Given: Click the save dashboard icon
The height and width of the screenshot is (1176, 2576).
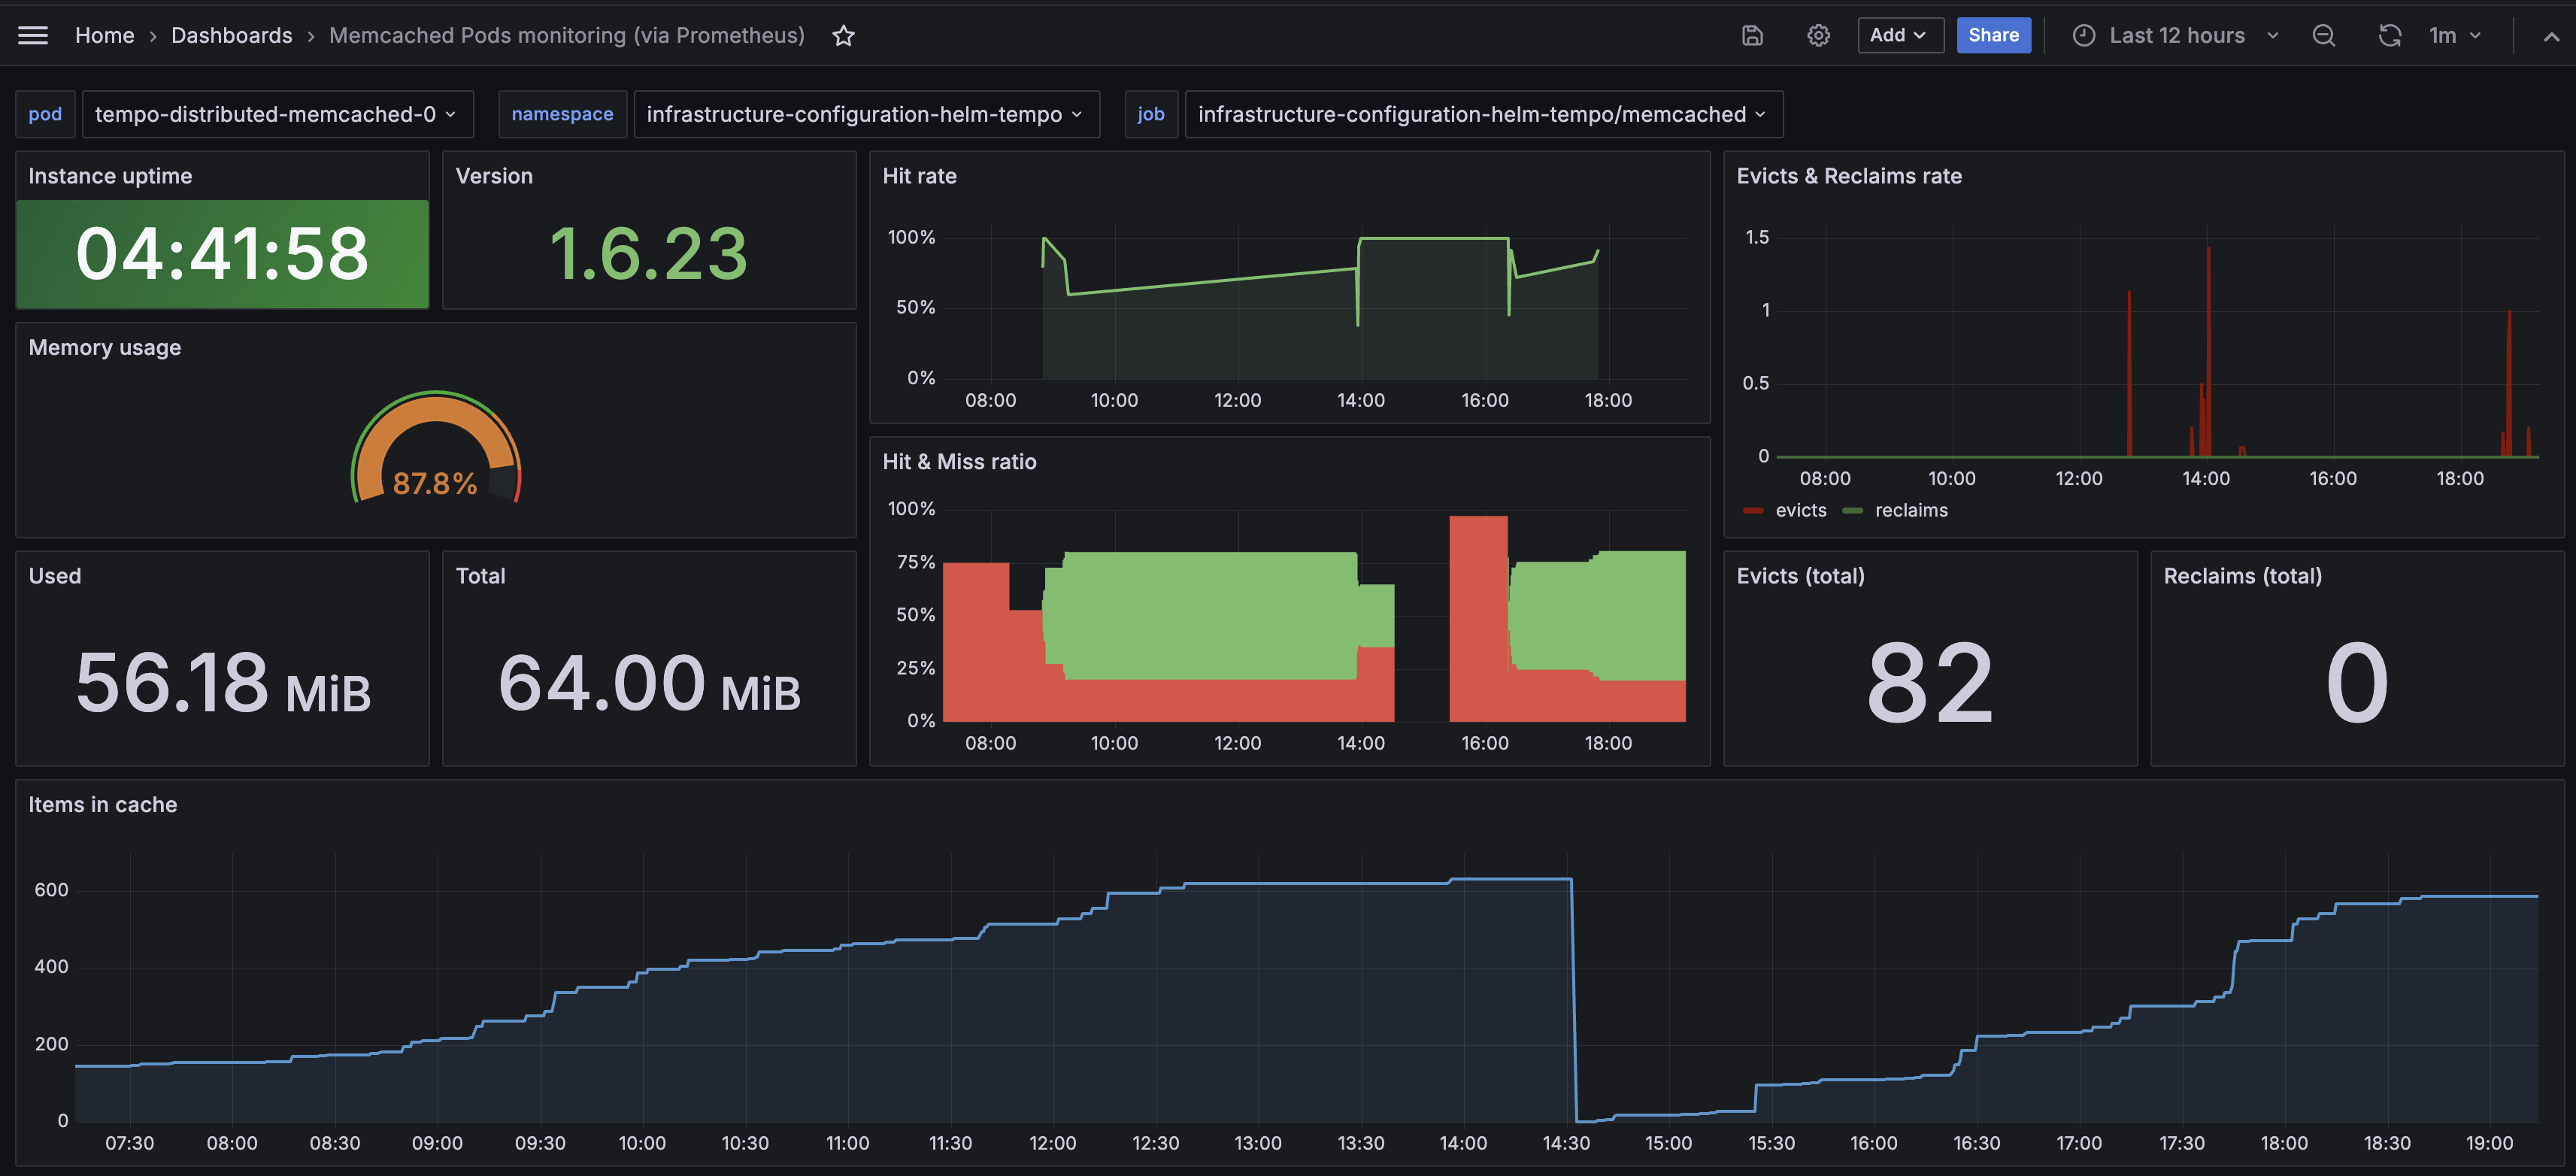Looking at the screenshot, I should (x=1752, y=35).
